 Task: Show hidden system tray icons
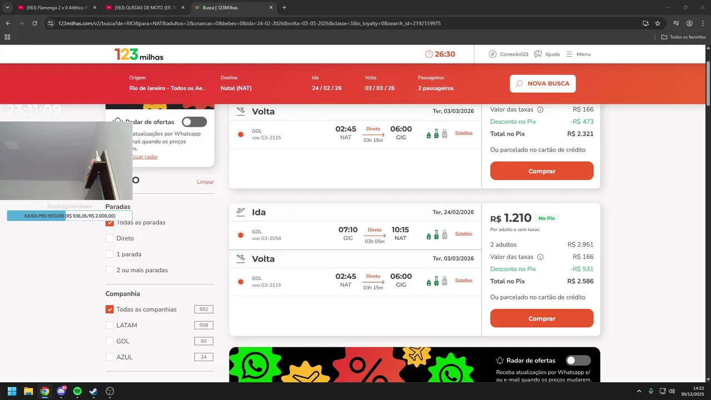coord(639,391)
